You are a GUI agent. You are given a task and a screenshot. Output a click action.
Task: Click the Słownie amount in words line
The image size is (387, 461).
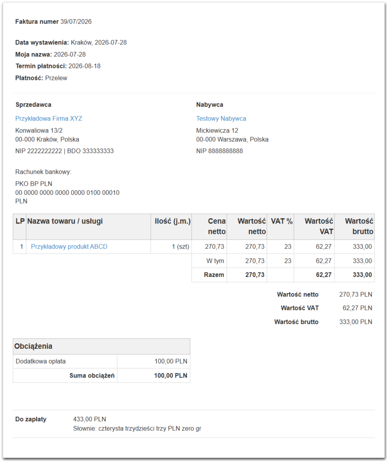pyautogui.click(x=137, y=429)
